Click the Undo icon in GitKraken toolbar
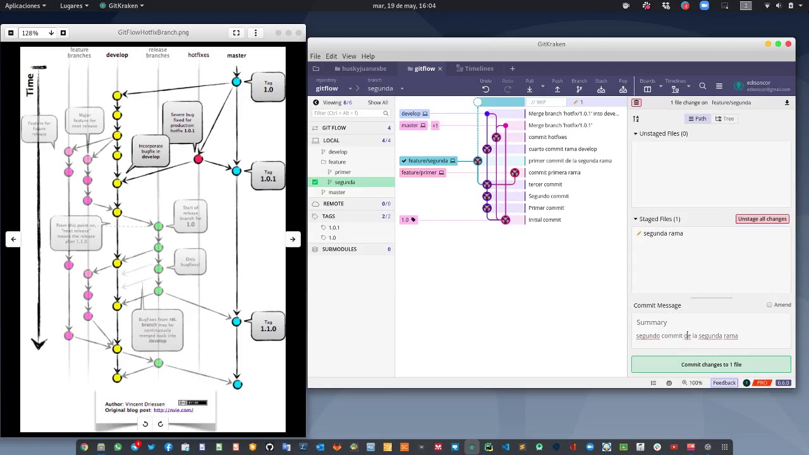This screenshot has height=455, width=809. click(485, 90)
